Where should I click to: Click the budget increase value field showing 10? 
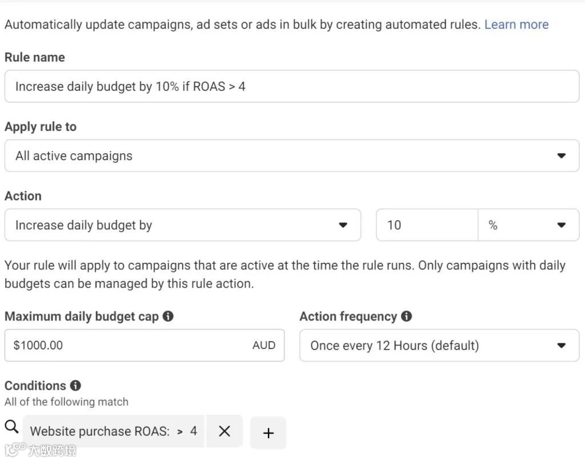click(x=426, y=225)
